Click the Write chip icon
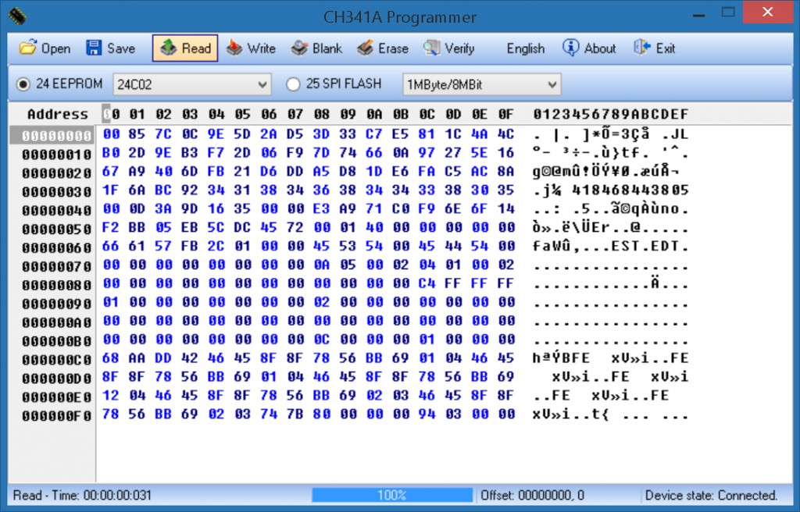The width and height of the screenshot is (800, 512). pyautogui.click(x=234, y=48)
